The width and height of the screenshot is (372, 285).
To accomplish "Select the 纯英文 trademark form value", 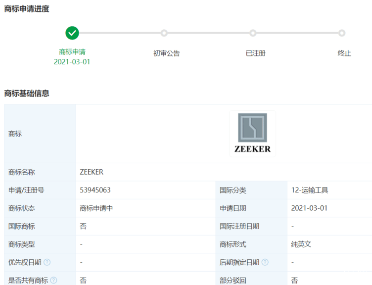I will pos(301,244).
